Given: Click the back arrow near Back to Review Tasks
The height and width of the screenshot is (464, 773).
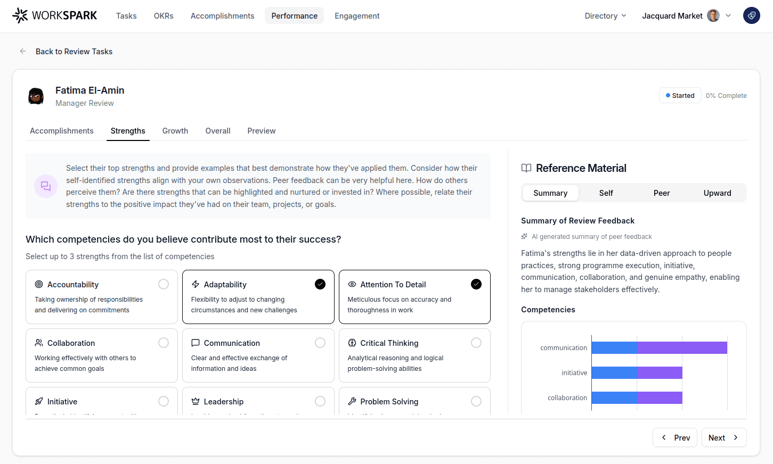Looking at the screenshot, I should (22, 51).
